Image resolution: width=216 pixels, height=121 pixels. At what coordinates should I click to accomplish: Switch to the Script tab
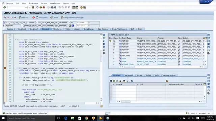point(140,29)
